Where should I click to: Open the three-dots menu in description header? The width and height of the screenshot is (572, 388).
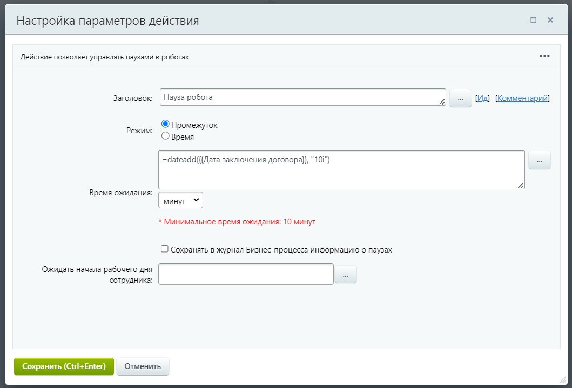click(544, 56)
